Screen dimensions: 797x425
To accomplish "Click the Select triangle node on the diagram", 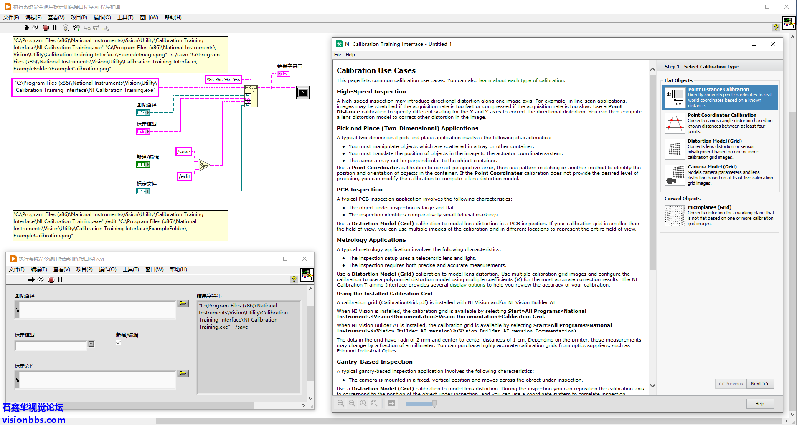I will (x=204, y=165).
